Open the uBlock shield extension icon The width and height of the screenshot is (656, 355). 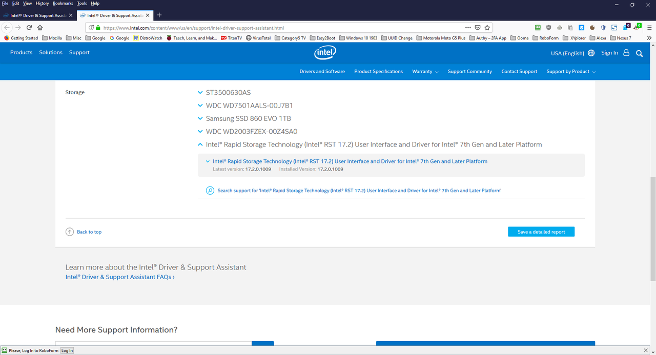(x=549, y=28)
